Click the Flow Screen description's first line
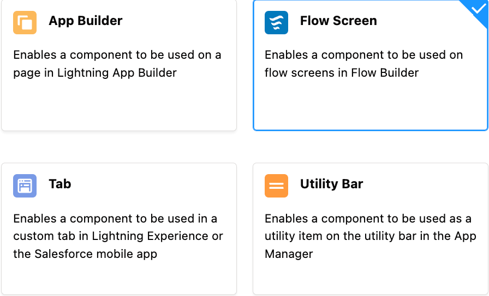Screen dimensions: 489x296 click(x=363, y=55)
